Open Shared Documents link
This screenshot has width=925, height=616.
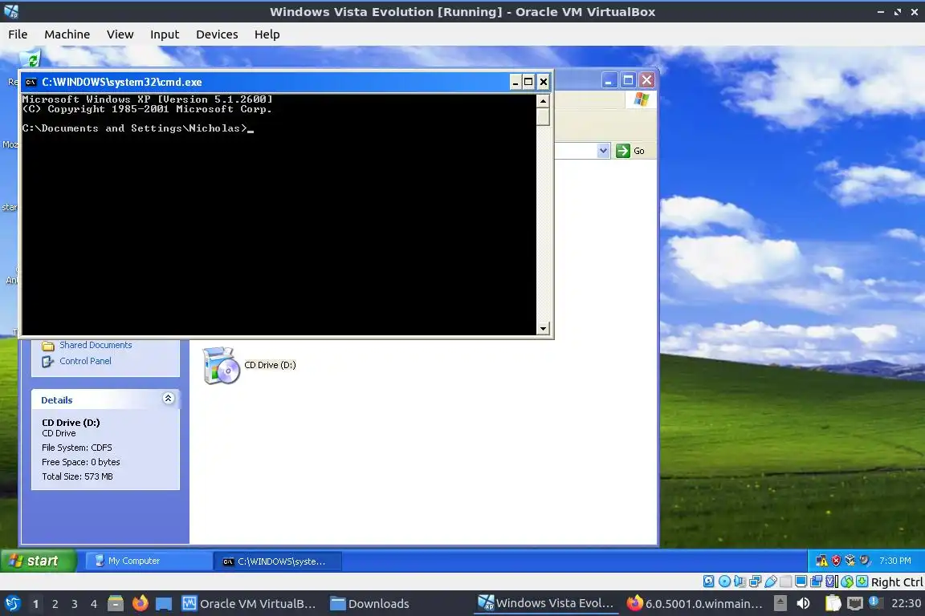[95, 345]
